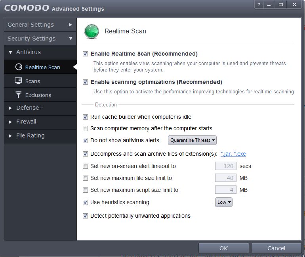Toggle Detect potentially unwanted applications checkbox

(x=85, y=216)
